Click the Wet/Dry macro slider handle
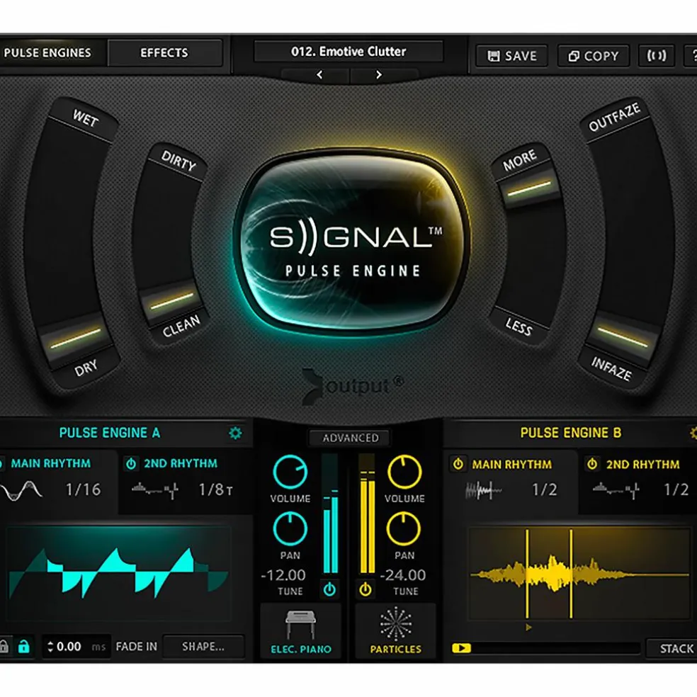Screen dimensions: 697x697 (74, 339)
